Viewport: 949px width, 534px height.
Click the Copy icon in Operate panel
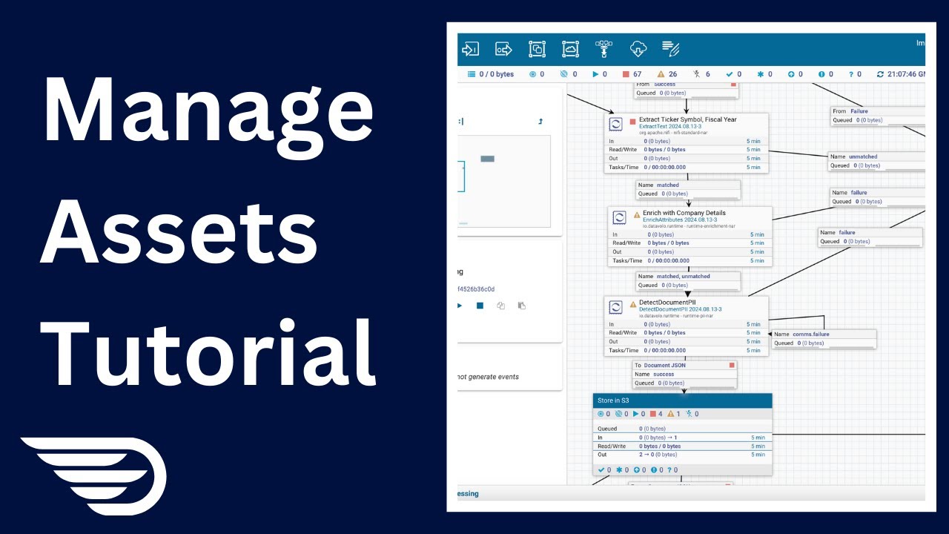[x=501, y=306]
